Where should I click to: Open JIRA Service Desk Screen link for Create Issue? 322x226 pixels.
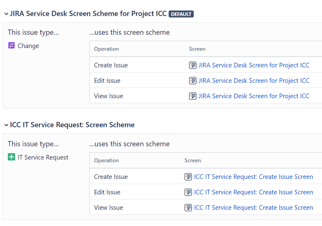254,65
